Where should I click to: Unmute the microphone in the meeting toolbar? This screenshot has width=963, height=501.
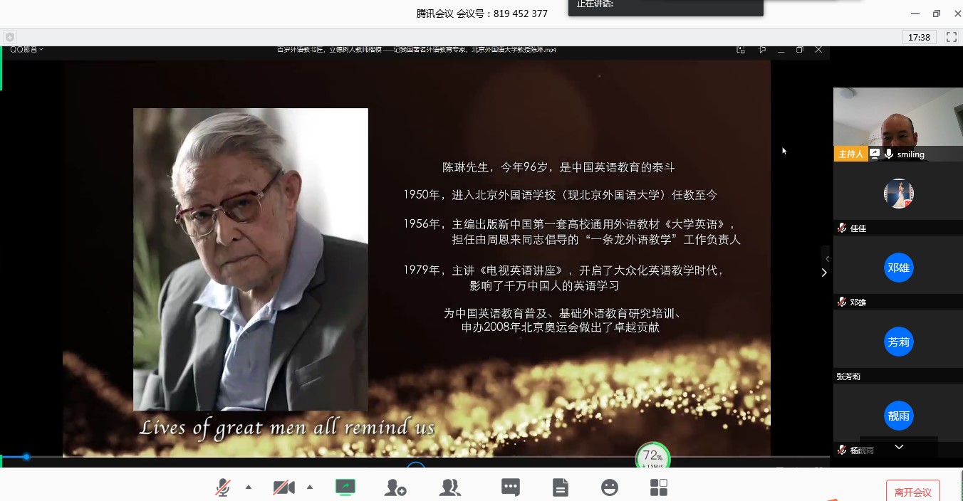click(223, 487)
